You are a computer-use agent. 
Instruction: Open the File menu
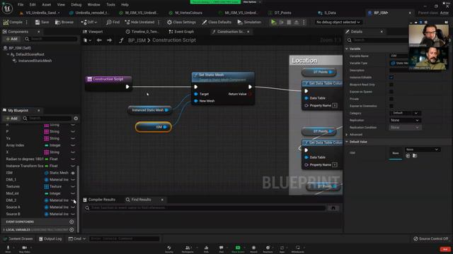21,5
